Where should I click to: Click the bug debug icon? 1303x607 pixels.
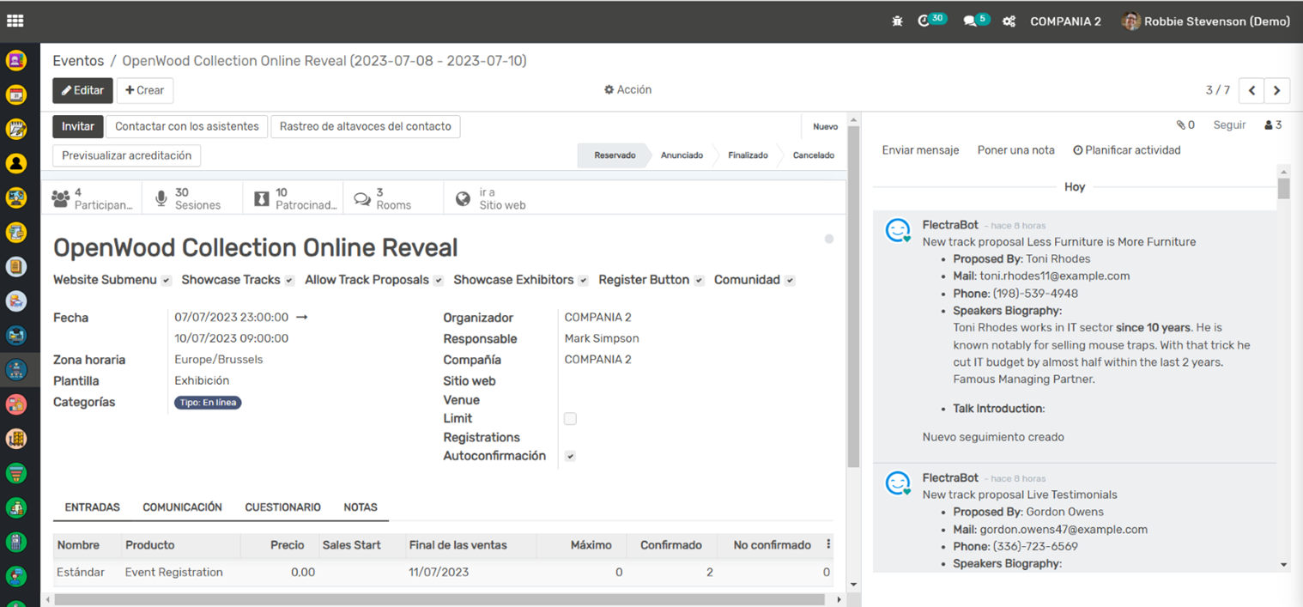click(898, 21)
